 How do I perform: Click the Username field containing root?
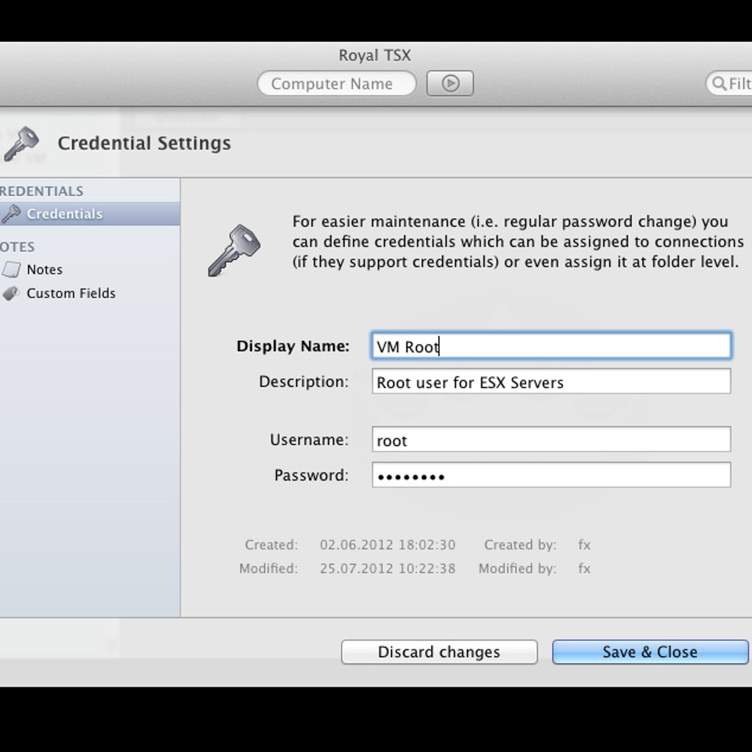(x=551, y=439)
